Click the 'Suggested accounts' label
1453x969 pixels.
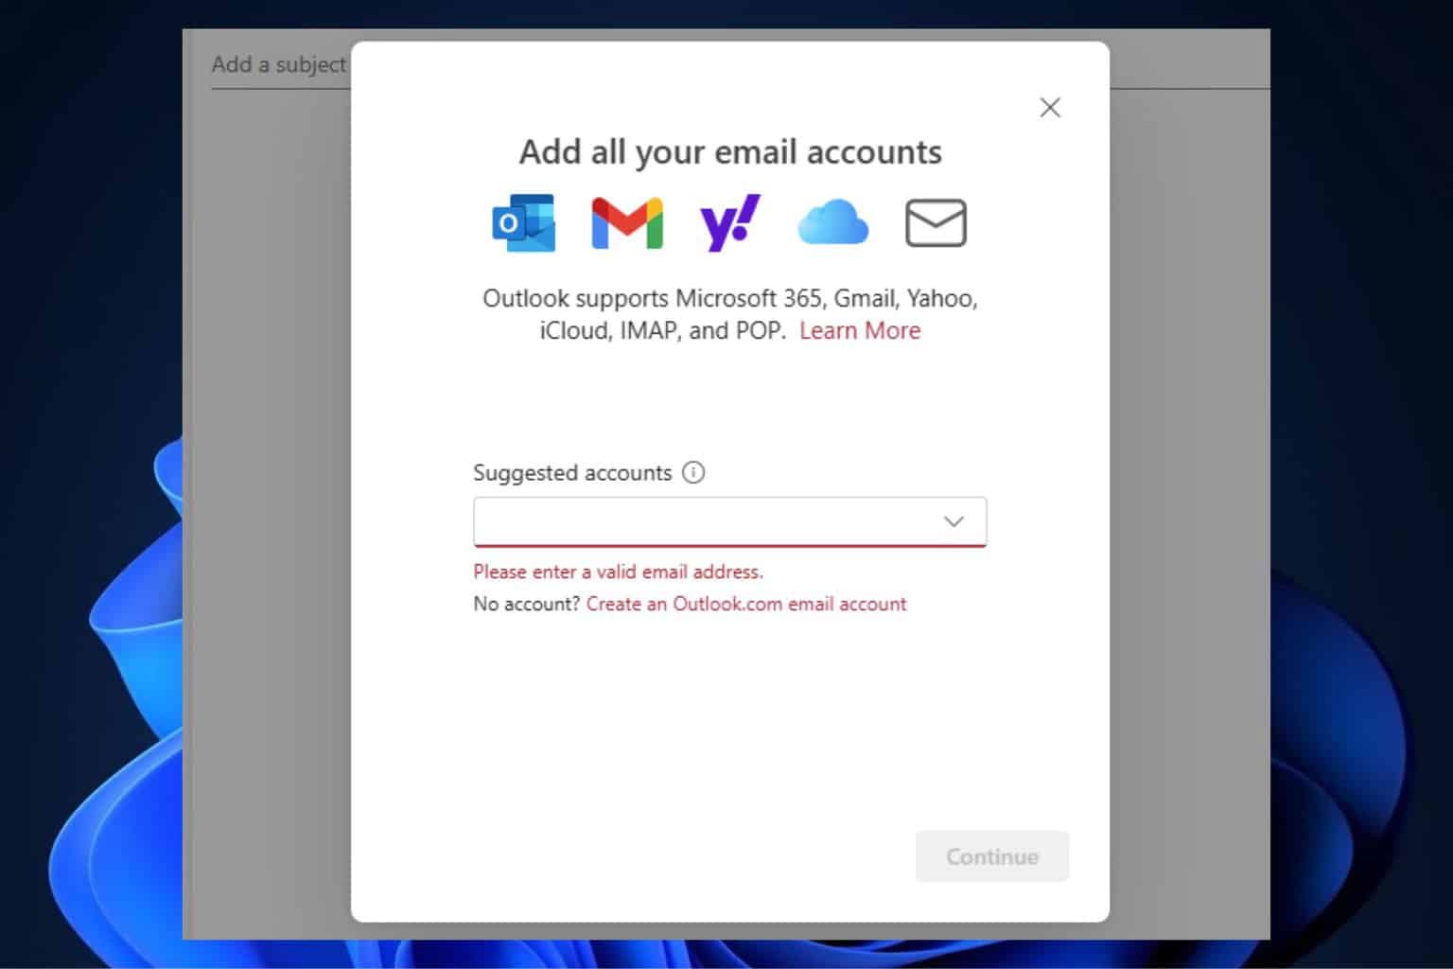572,472
